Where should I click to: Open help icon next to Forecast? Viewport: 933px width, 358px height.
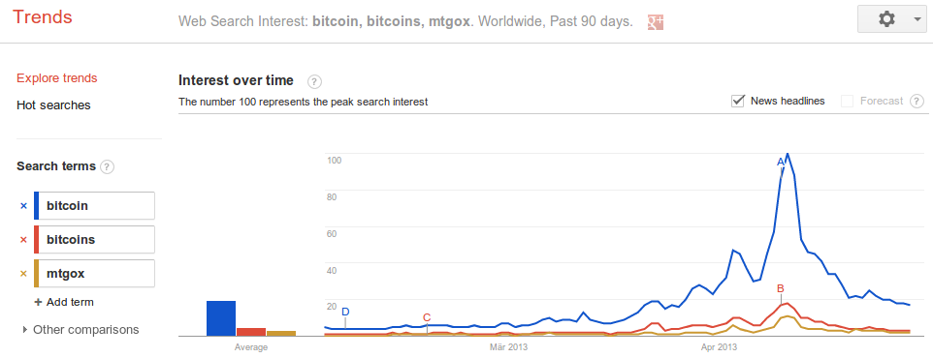tap(917, 101)
